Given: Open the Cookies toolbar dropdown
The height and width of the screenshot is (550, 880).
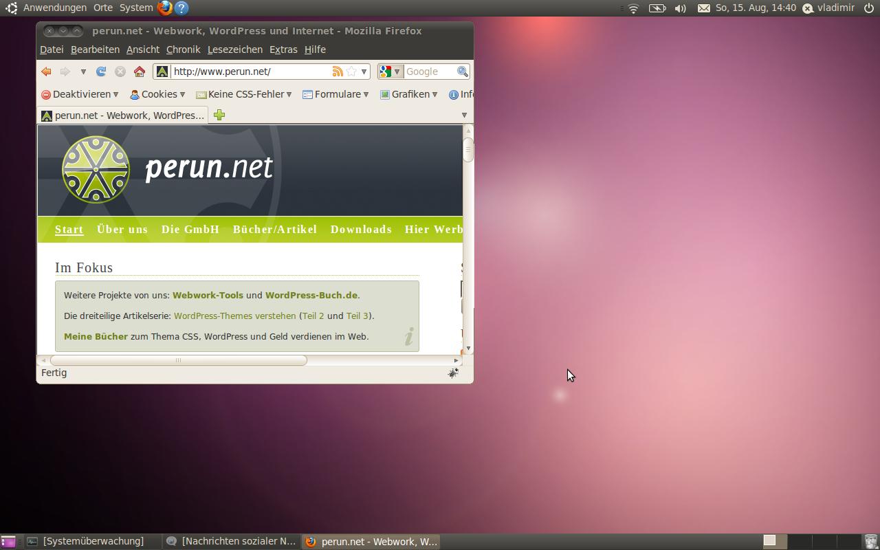Looking at the screenshot, I should (157, 94).
